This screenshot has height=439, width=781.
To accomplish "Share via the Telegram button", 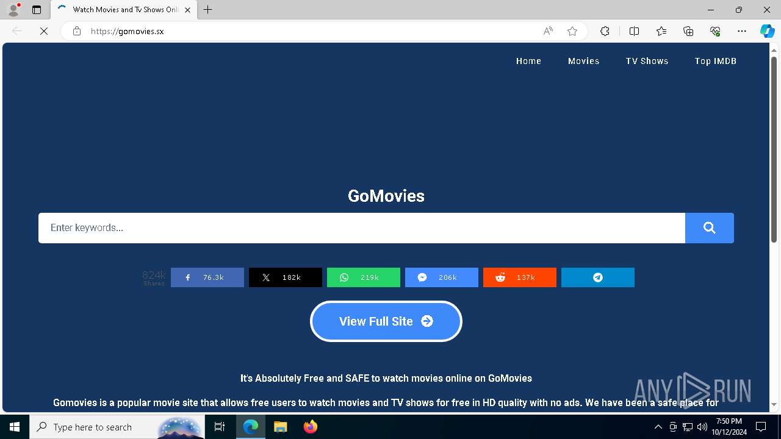I will click(x=598, y=277).
